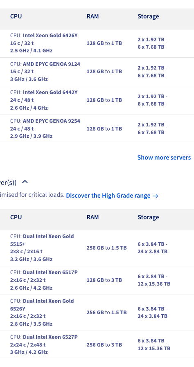This screenshot has height=367, width=194.
Task: Click Show more servers link
Action: (x=164, y=158)
